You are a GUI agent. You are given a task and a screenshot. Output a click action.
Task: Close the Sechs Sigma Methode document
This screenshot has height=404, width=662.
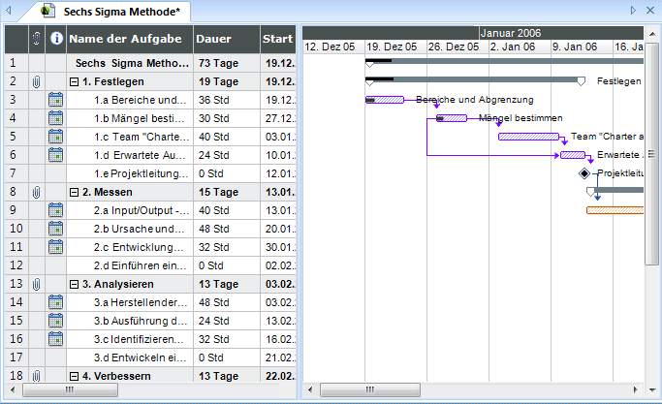coord(650,10)
